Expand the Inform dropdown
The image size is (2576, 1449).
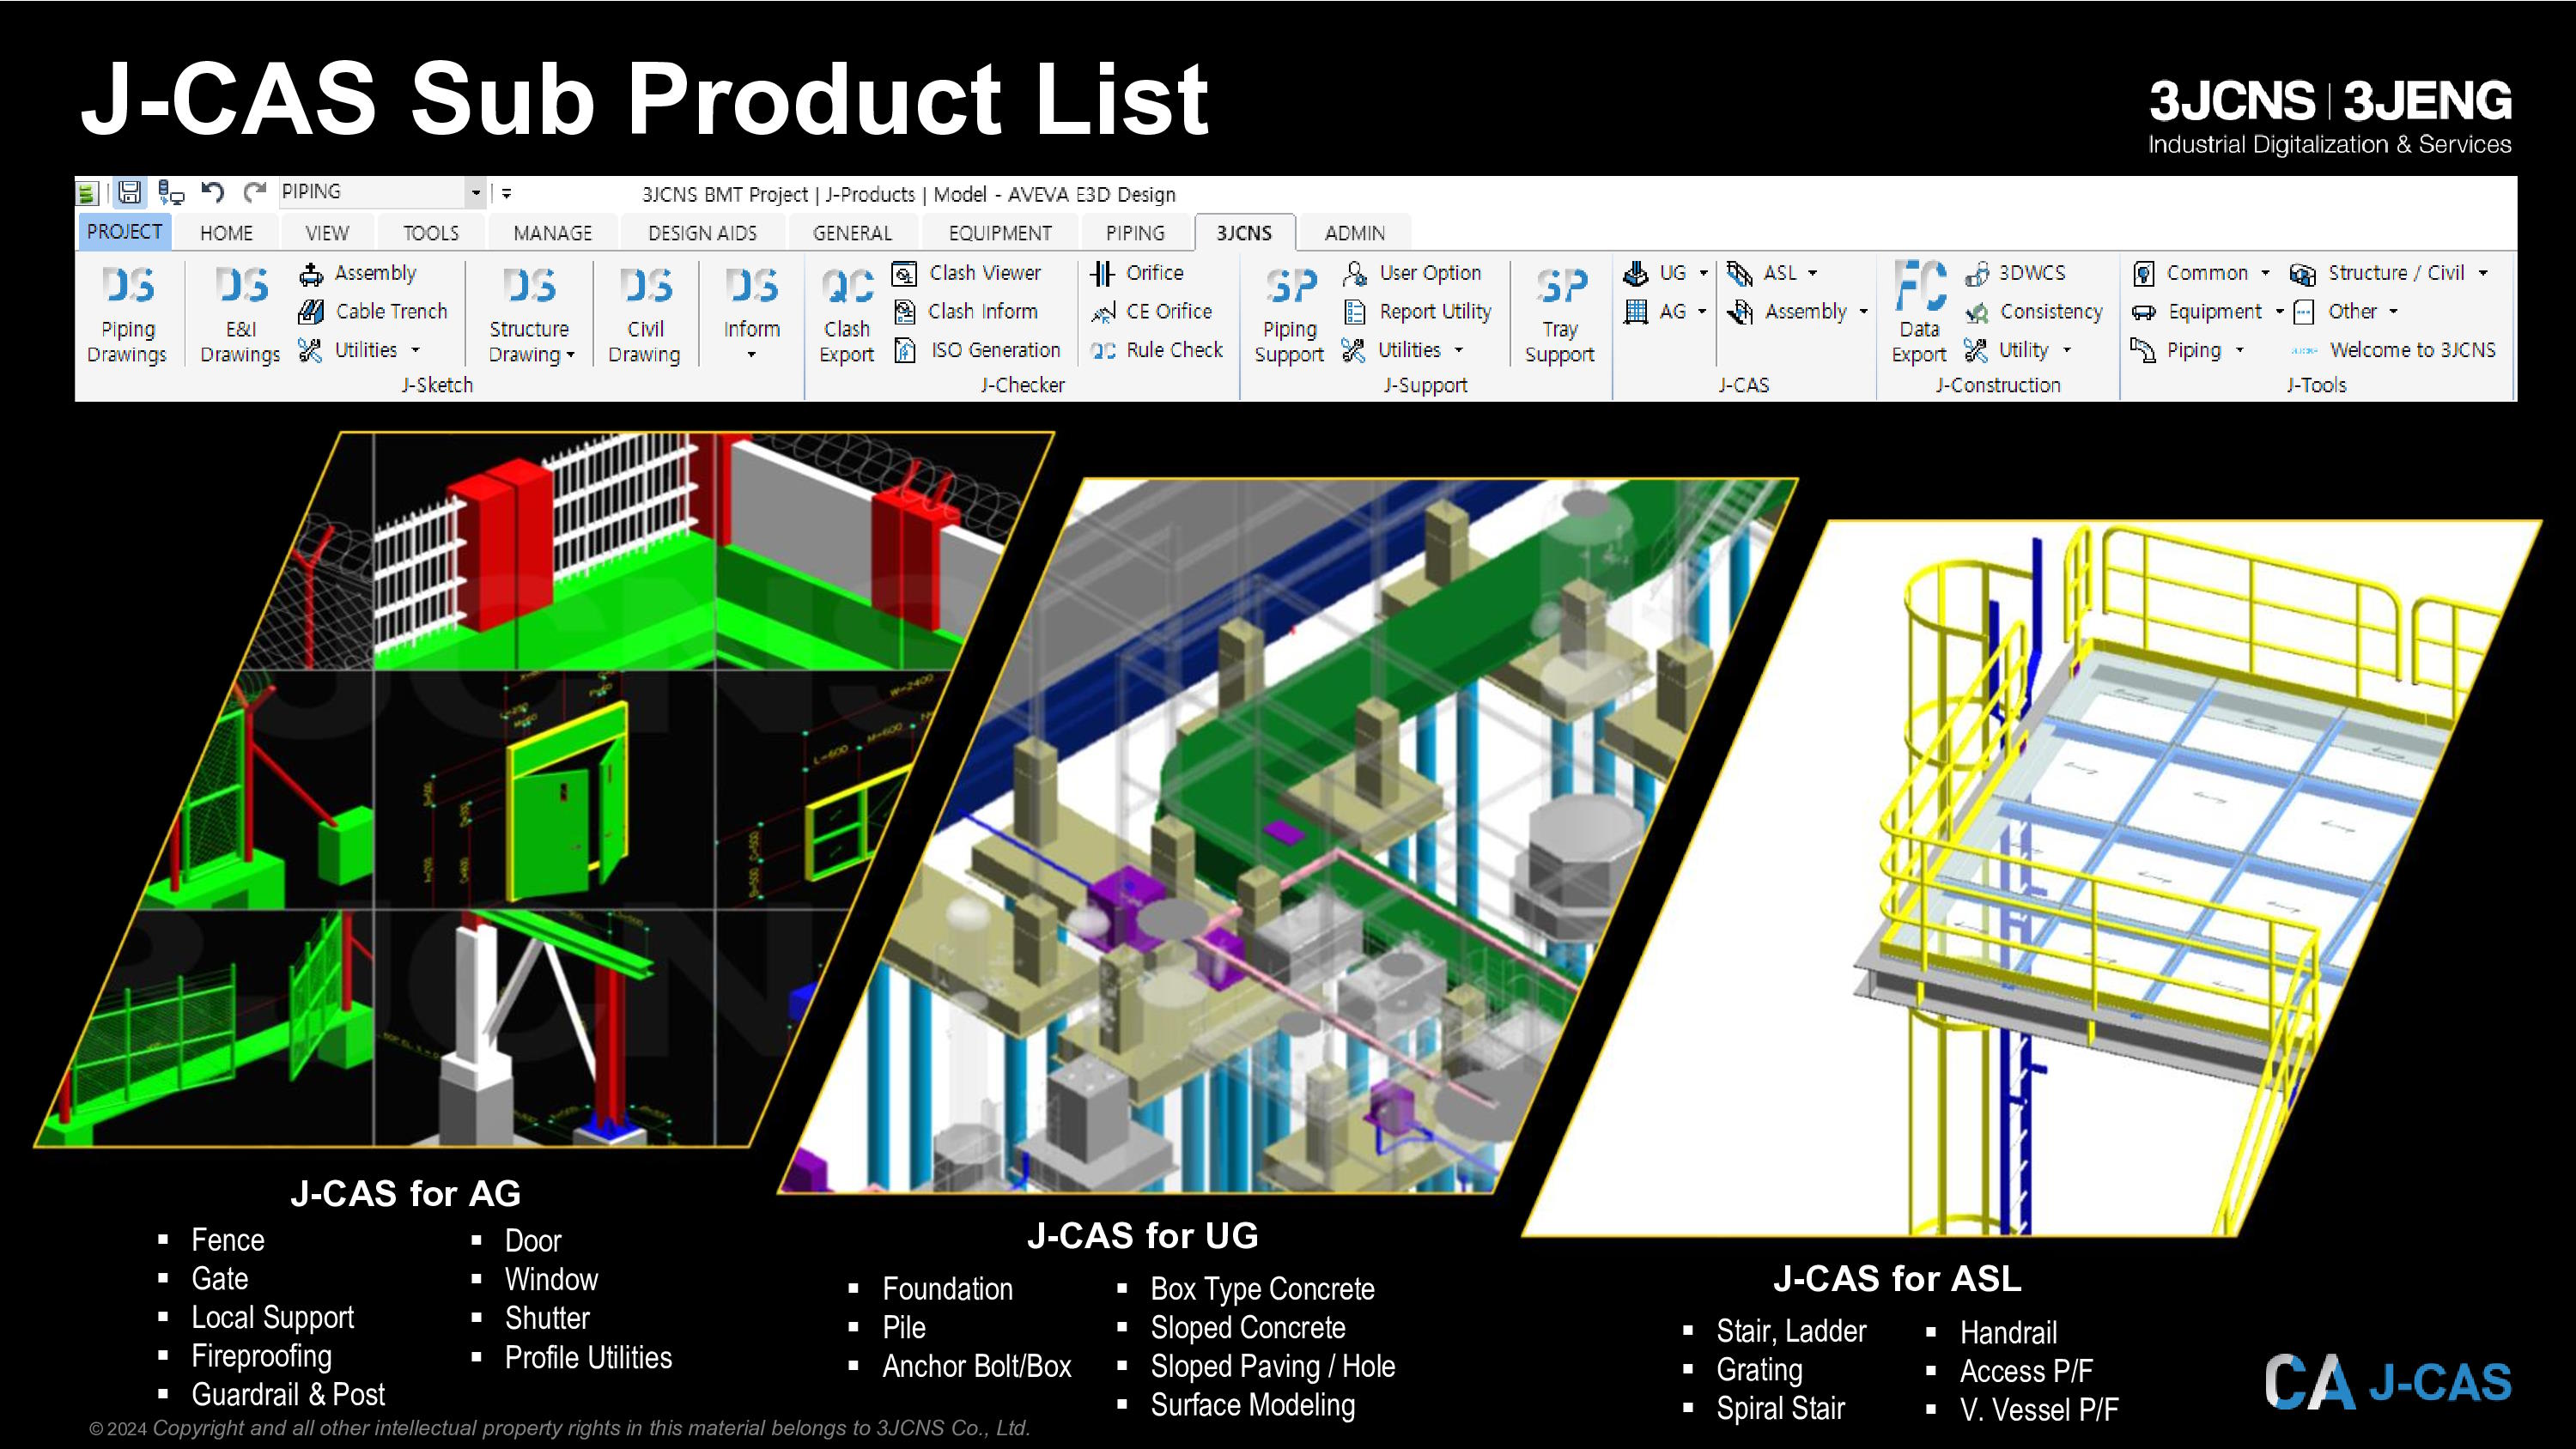(x=751, y=355)
